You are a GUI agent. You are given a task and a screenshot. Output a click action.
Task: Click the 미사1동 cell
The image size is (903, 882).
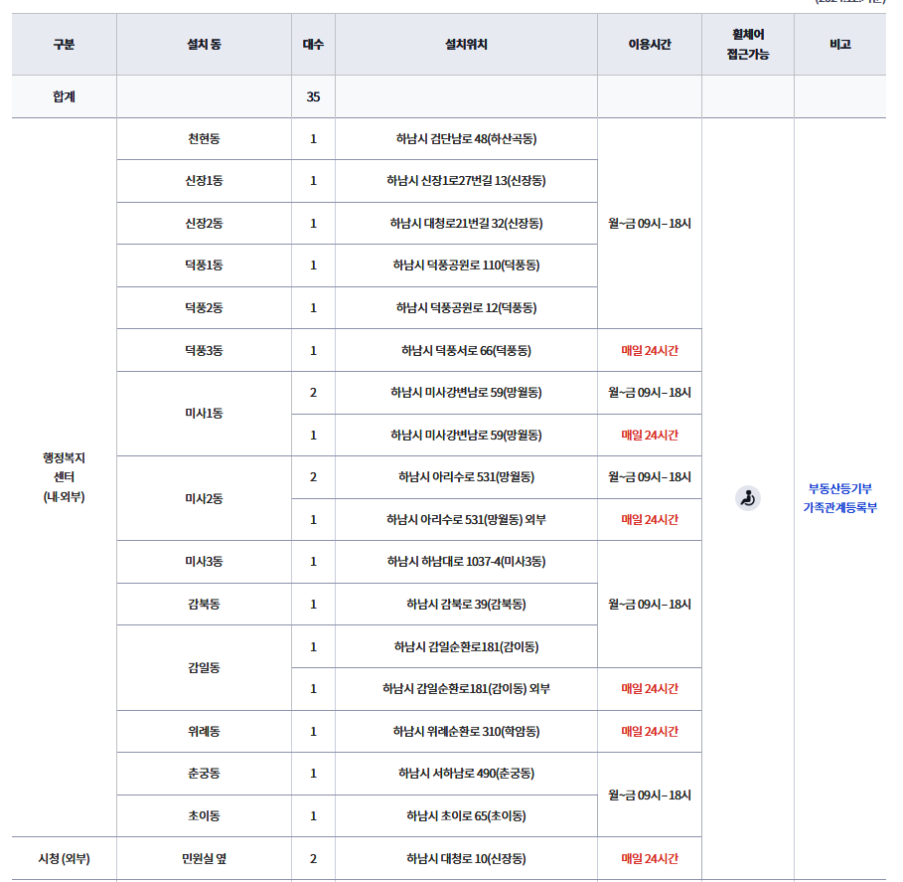pos(203,413)
